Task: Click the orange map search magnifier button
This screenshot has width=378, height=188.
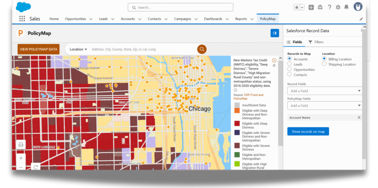Action: tap(202, 49)
